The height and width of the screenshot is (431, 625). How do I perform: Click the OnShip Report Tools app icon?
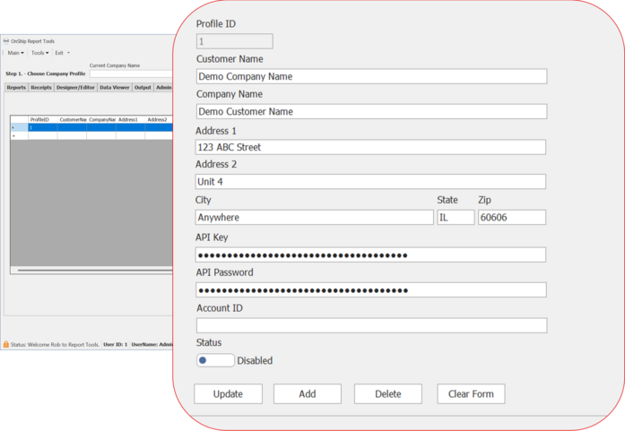pyautogui.click(x=6, y=41)
